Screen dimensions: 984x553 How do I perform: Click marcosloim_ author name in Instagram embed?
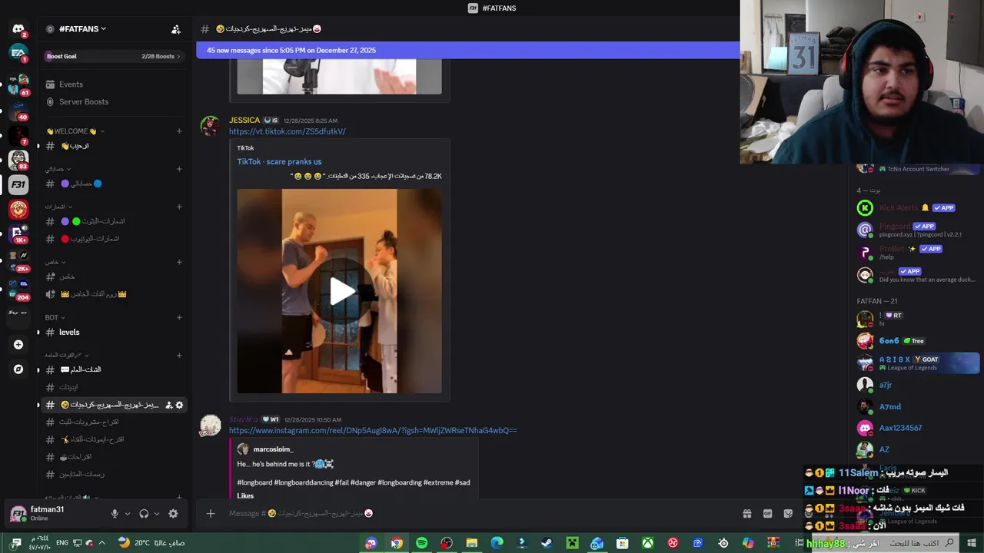273,449
